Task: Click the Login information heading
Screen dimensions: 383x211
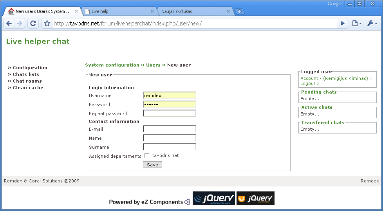Action: (x=111, y=88)
